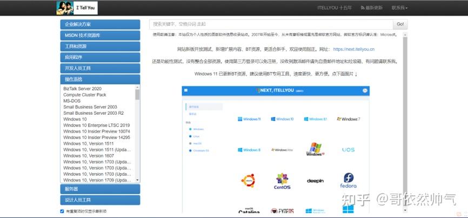This screenshot has width=468, height=218.
Task: Open the 联系我 dropdown menu
Action: [400, 8]
